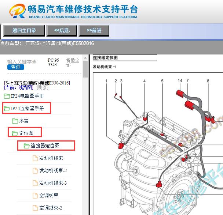Click connector label 14 in the diagram
This screenshot has height=215, width=223.
(x=180, y=80)
